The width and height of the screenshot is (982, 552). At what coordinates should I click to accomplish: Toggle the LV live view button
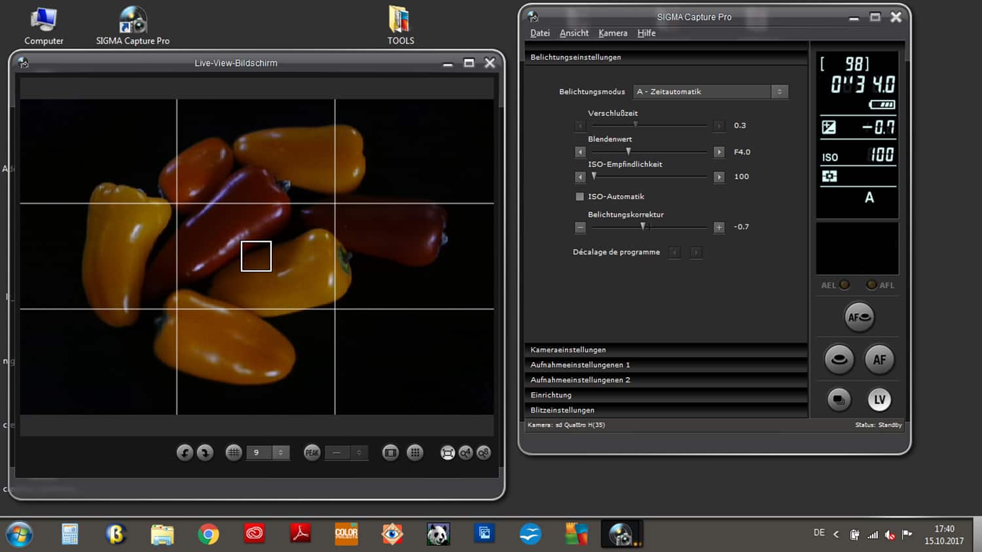[x=879, y=399]
